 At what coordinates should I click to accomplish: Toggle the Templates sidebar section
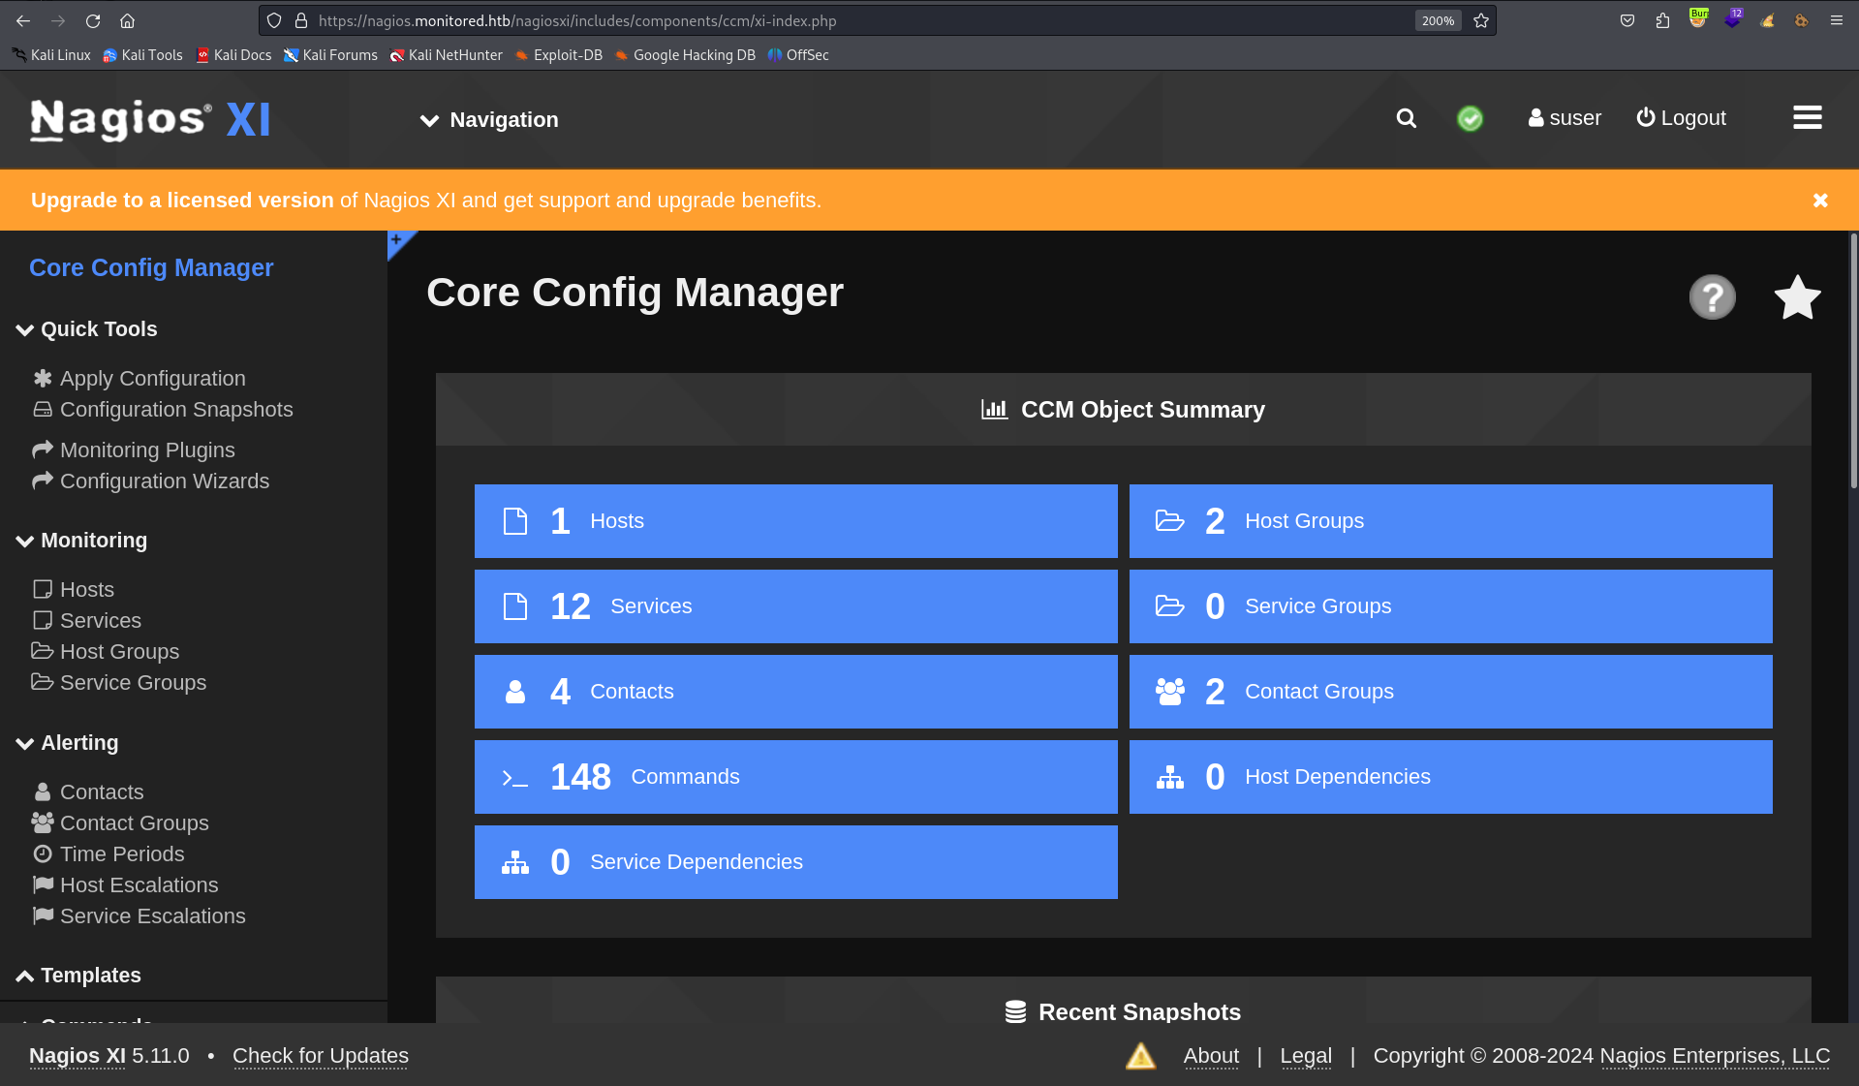coord(78,976)
